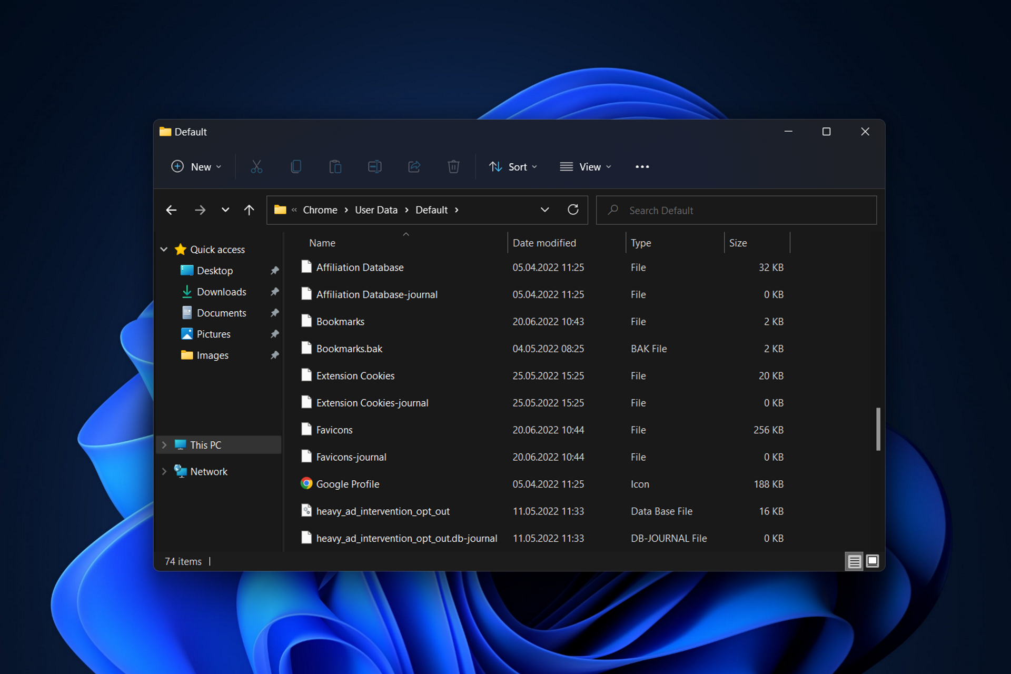This screenshot has width=1011, height=674.
Task: Collapse the Quick access tree
Action: tap(164, 250)
